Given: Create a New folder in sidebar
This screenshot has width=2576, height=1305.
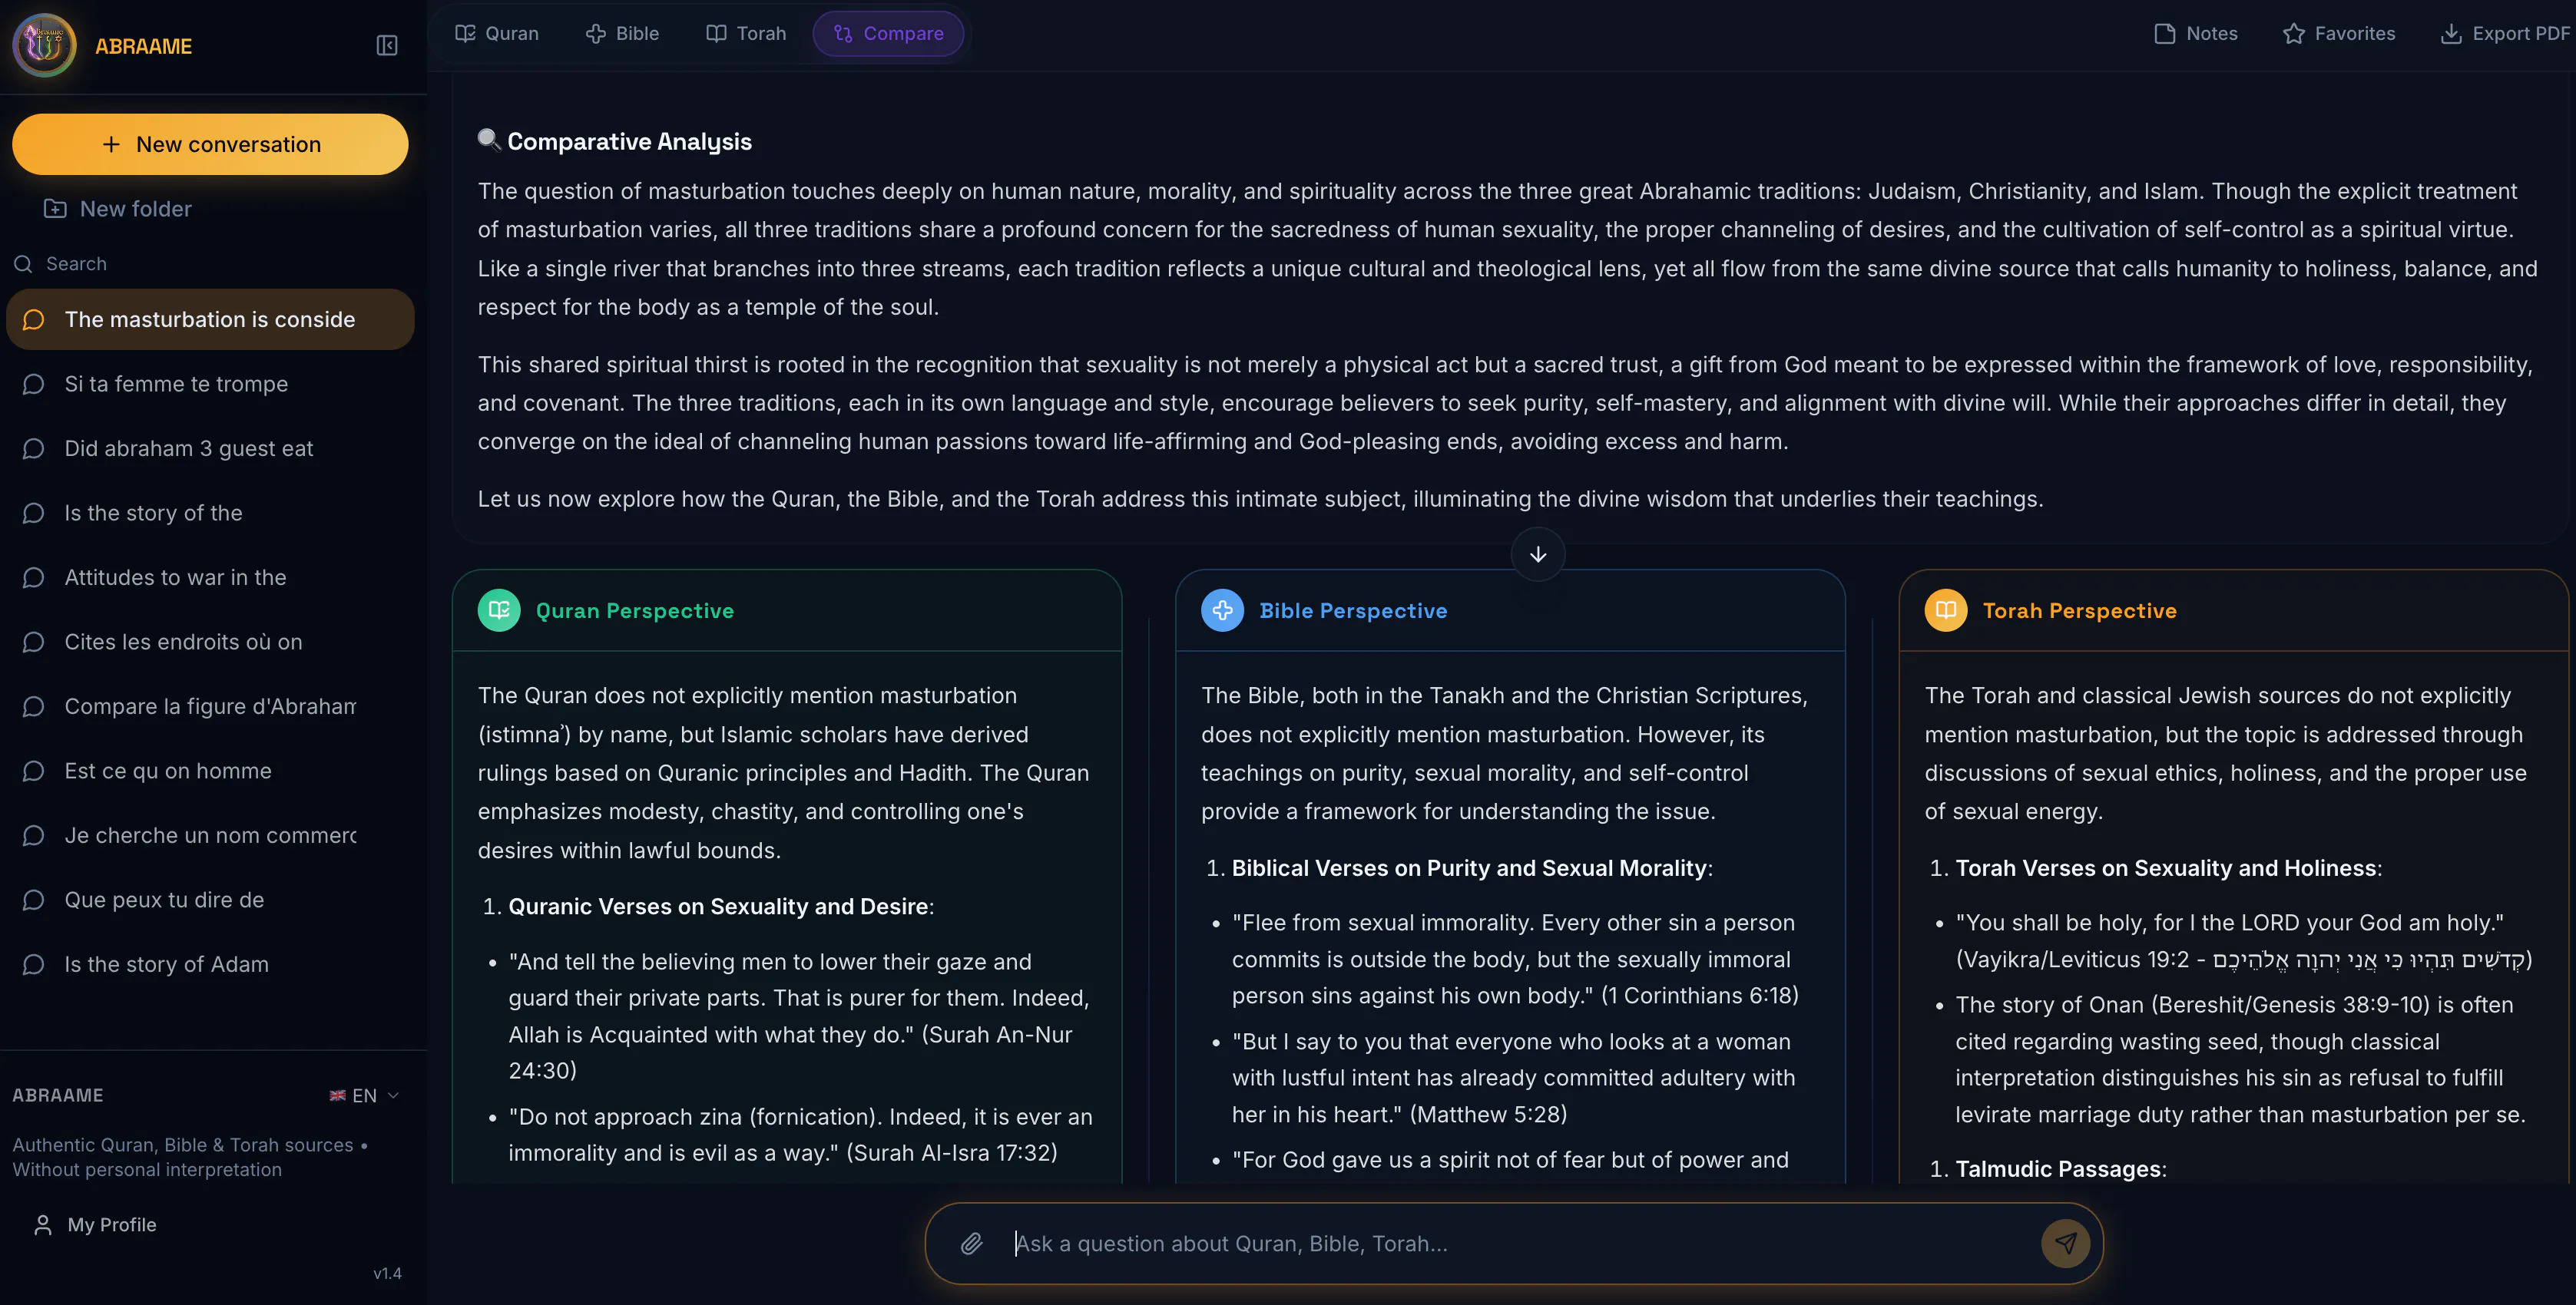Looking at the screenshot, I should tap(118, 209).
